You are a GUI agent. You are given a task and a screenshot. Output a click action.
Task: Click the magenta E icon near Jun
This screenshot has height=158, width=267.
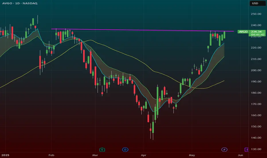pos(247,150)
